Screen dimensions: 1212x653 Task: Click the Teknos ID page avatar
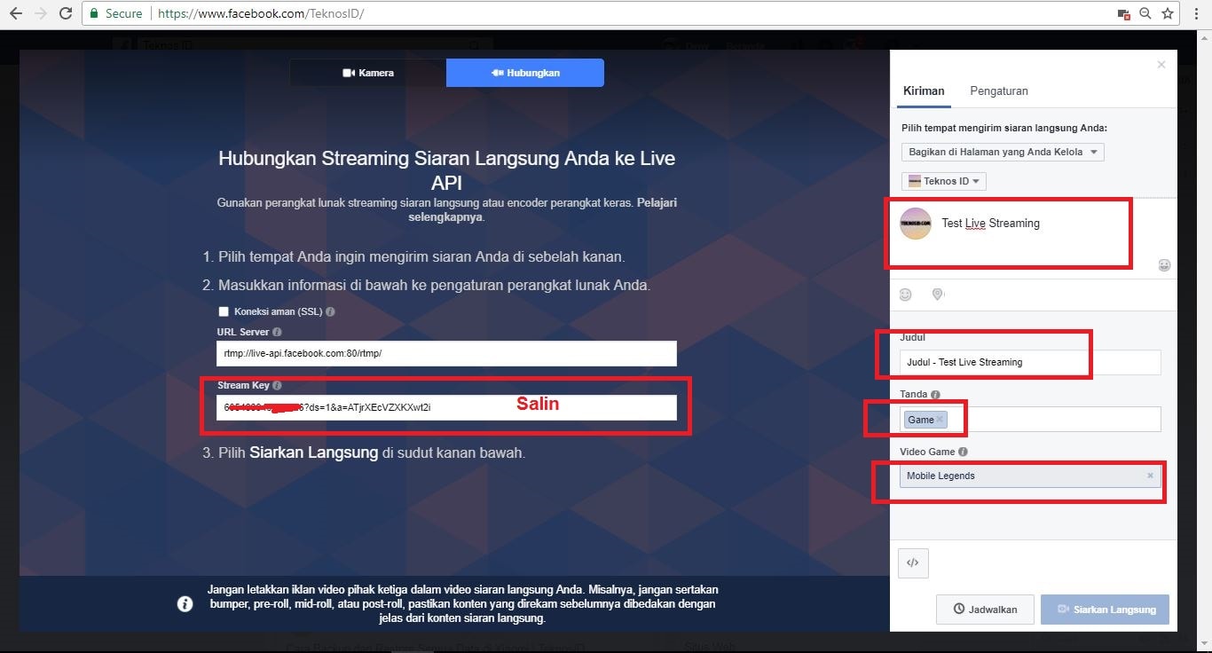(x=916, y=224)
